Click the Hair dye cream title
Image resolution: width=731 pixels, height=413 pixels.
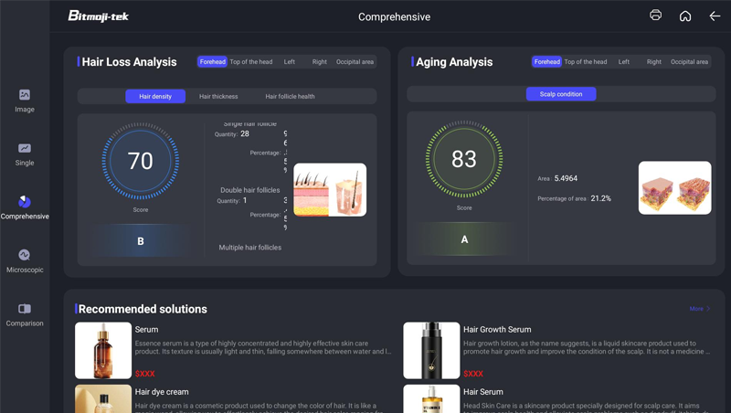[162, 392]
